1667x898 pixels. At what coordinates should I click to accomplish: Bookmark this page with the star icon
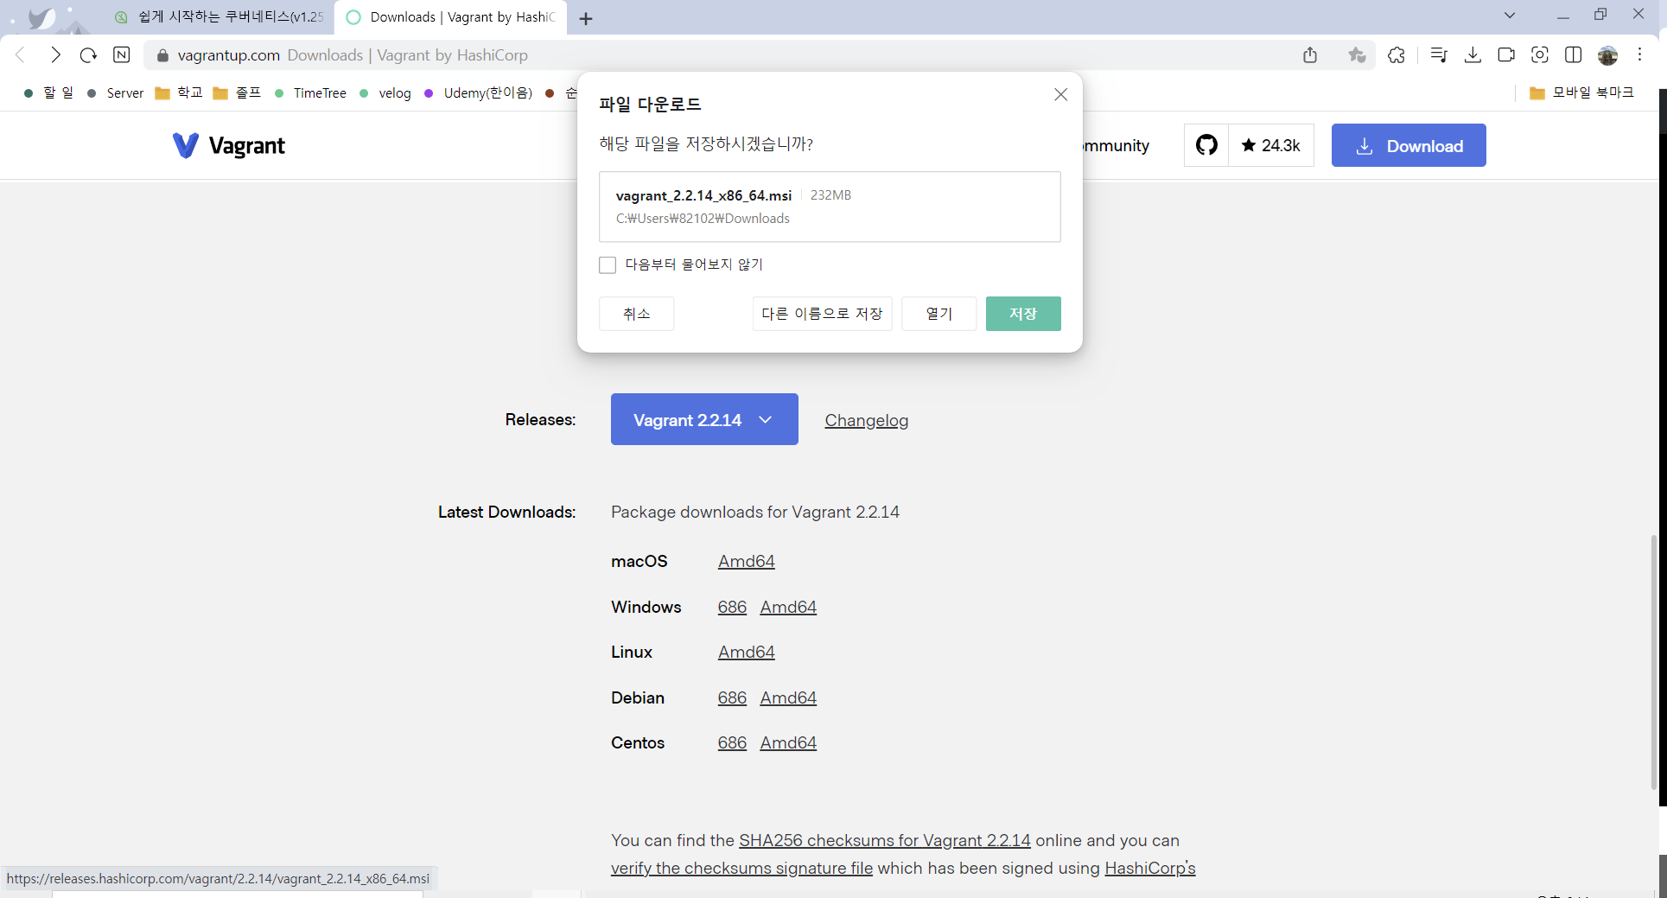click(x=1357, y=55)
